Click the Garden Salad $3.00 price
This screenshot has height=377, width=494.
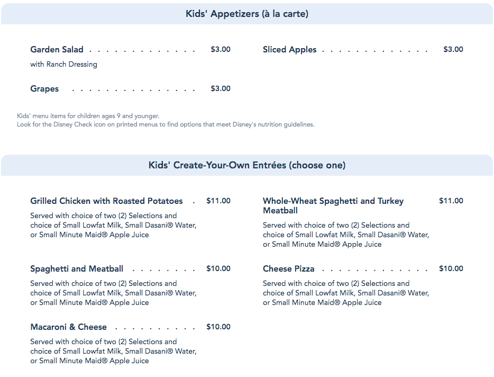221,49
